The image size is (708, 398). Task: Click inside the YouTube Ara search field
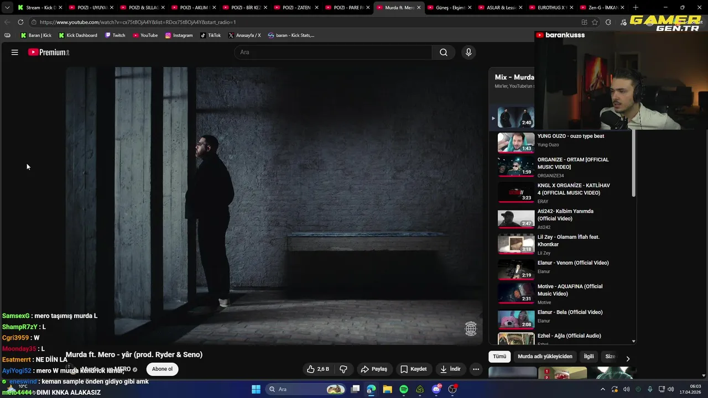(334, 53)
